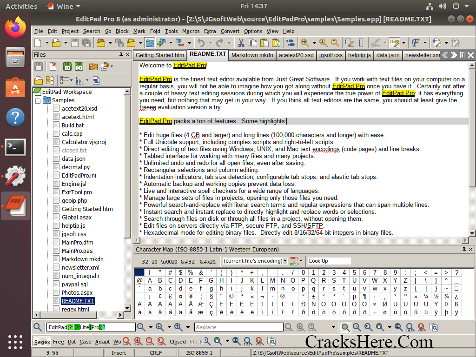Click the Close file red X icon in Files panel
The height and width of the screenshot is (357, 476).
tap(53, 66)
